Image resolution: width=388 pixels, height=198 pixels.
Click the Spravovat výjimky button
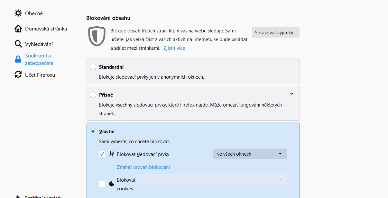(275, 32)
